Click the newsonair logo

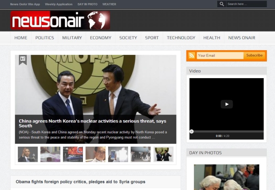(60, 20)
